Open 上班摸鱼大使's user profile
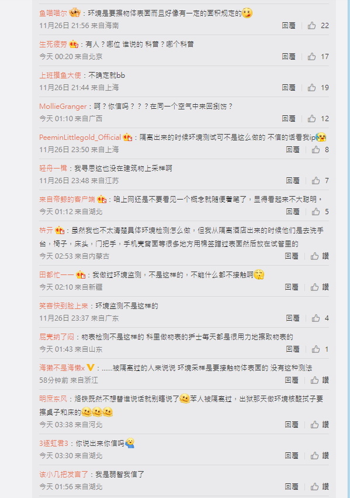The image size is (350, 498). 60,75
